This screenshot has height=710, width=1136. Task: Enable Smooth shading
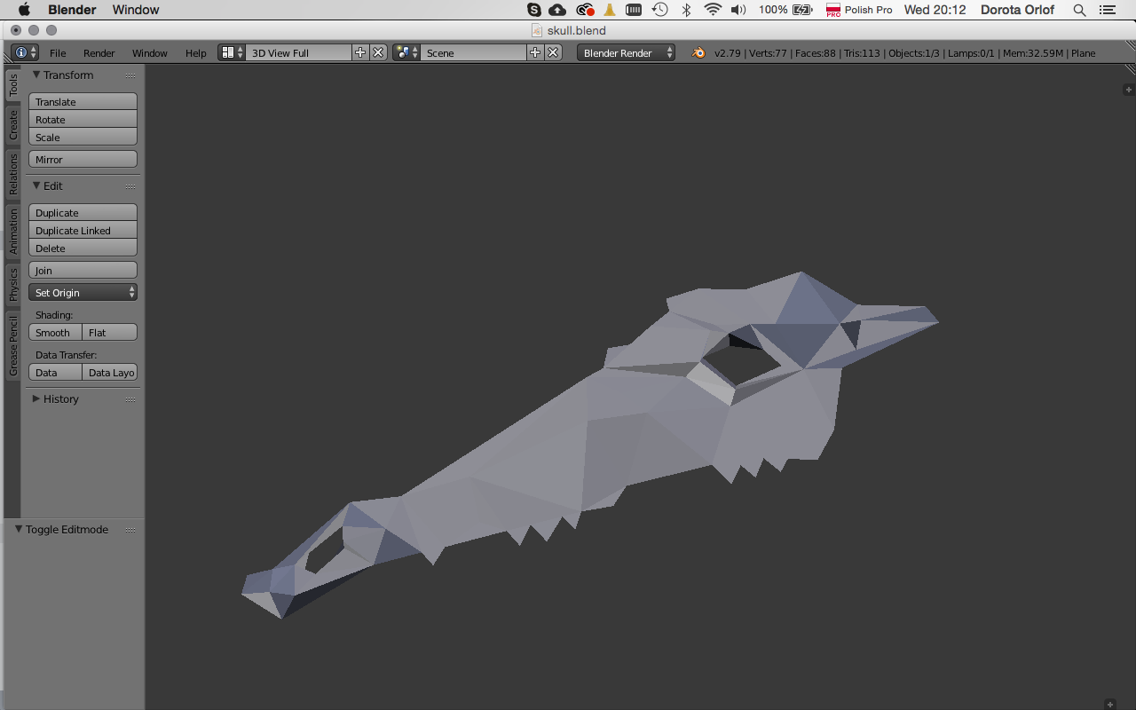[54, 332]
